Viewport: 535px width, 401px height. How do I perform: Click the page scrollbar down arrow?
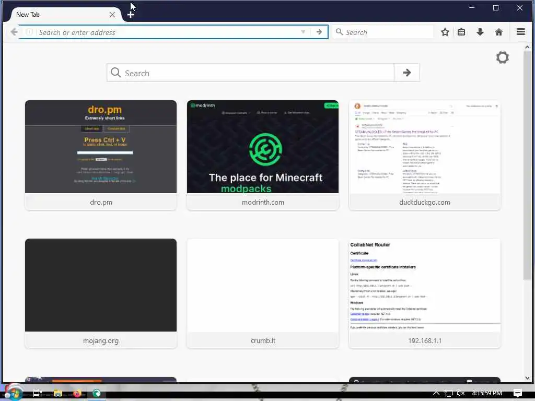tap(528, 378)
